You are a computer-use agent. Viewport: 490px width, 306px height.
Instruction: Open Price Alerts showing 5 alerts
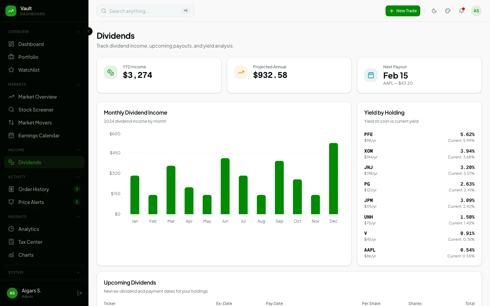pos(31,202)
